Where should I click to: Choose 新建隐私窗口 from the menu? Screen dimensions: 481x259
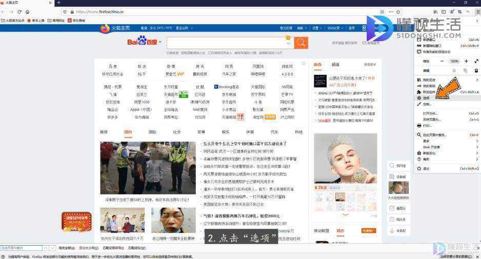tap(447, 46)
